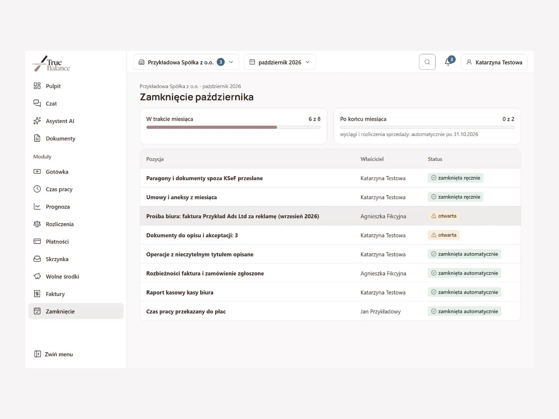Open the październik 2026 month dropdown
559x419 pixels.
point(279,62)
